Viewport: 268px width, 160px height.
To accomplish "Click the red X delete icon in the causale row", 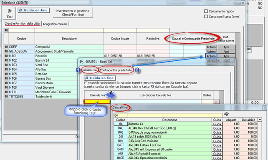I will pos(216,102).
